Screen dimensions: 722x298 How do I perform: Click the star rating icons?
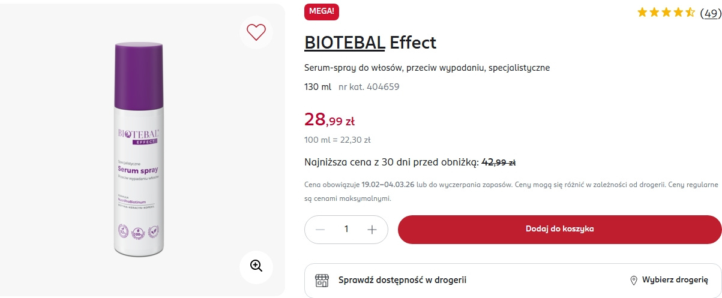click(666, 12)
